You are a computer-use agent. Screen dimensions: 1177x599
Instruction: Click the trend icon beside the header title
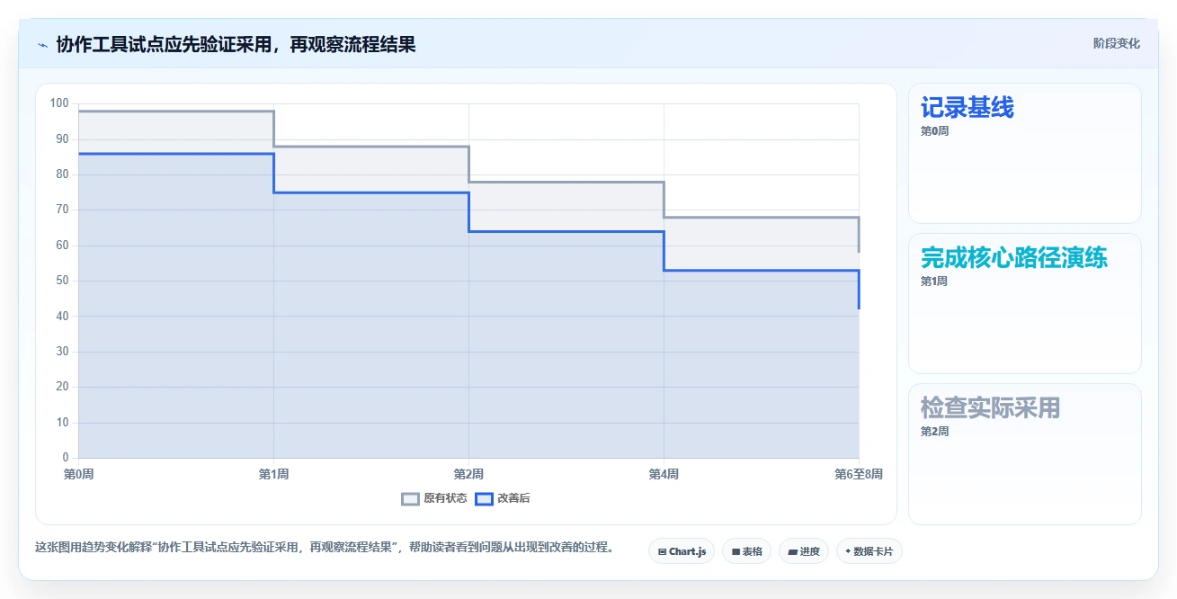click(42, 44)
